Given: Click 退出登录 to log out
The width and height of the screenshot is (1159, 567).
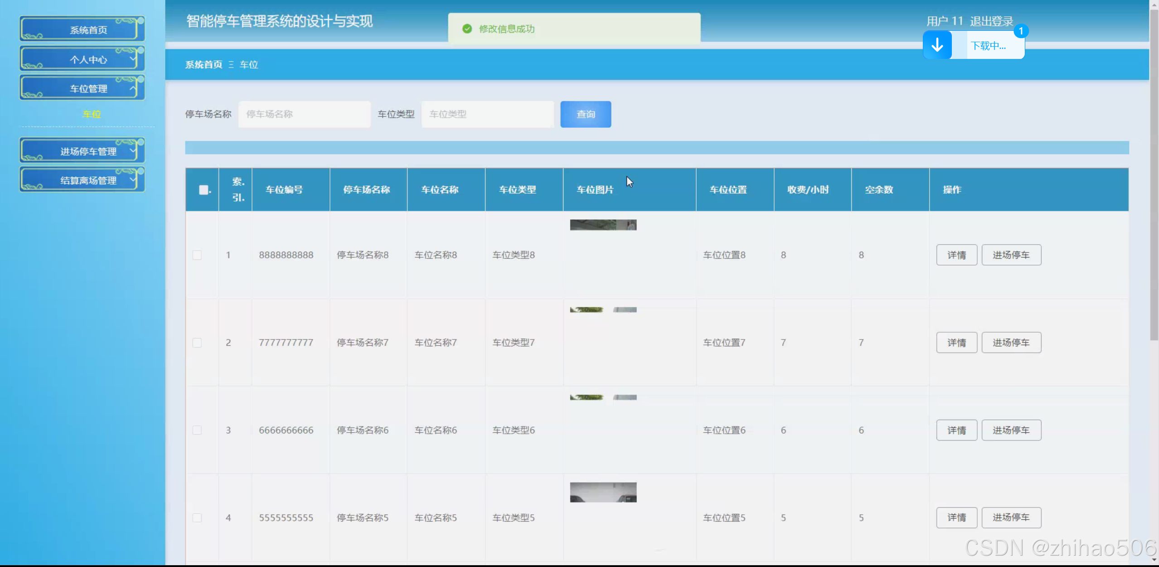Looking at the screenshot, I should click(x=991, y=21).
